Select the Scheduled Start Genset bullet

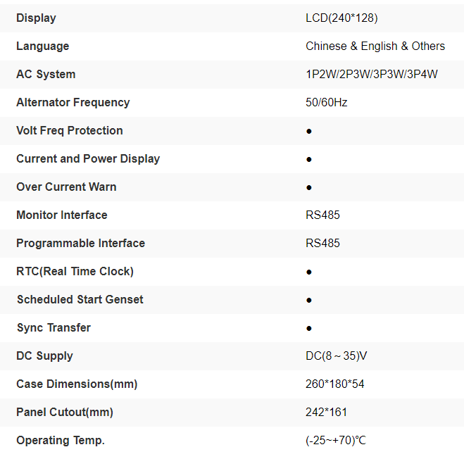point(309,300)
